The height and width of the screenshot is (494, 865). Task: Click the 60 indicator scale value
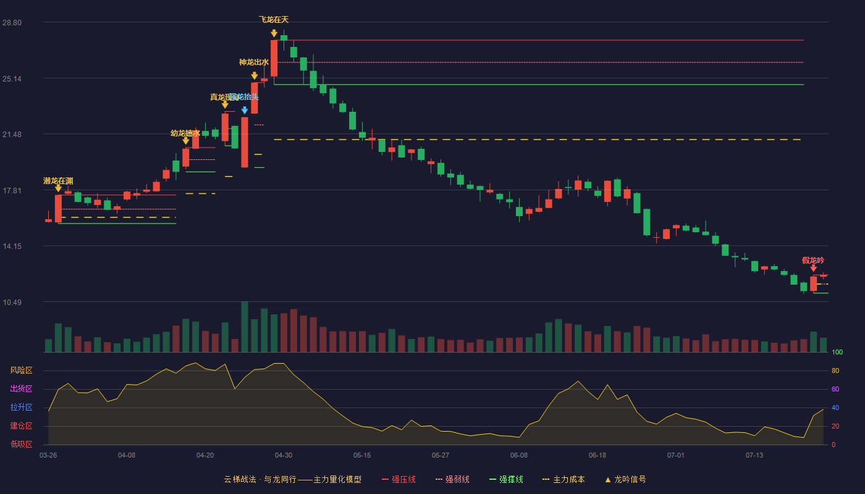pos(835,389)
